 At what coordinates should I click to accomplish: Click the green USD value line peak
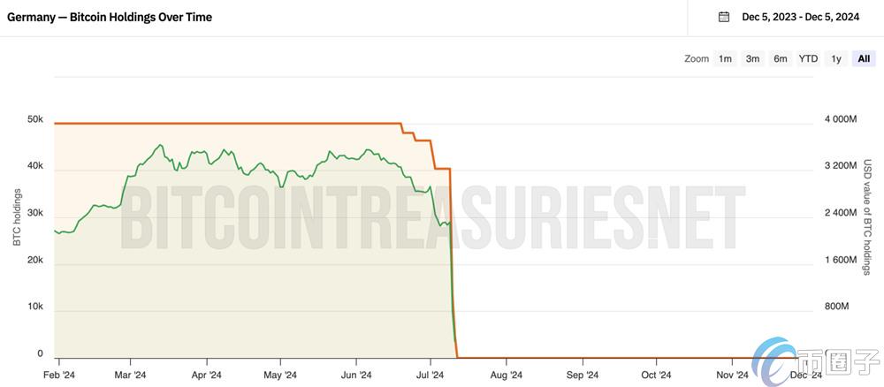point(160,146)
